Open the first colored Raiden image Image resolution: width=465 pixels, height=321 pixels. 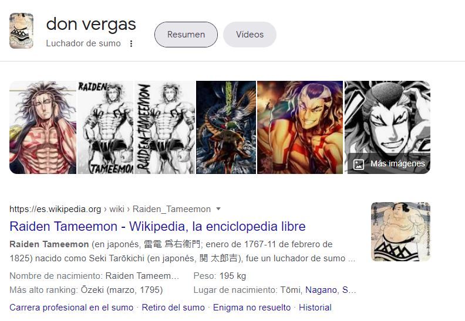tap(43, 127)
